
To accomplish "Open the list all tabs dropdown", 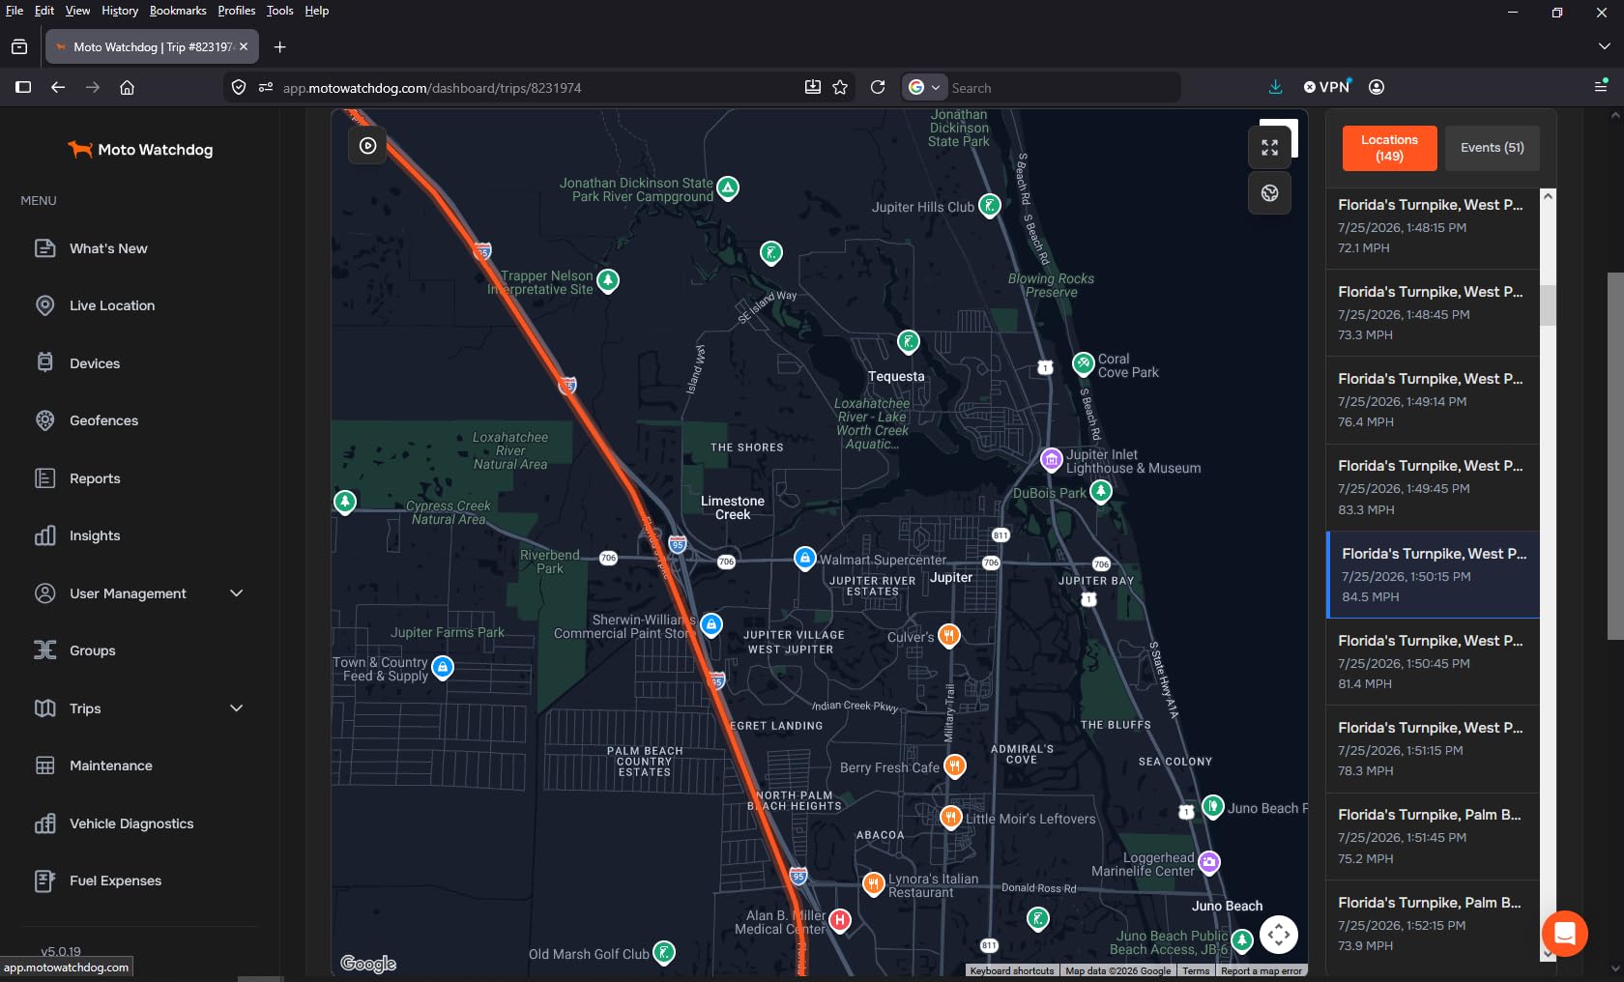I will pyautogui.click(x=1604, y=46).
